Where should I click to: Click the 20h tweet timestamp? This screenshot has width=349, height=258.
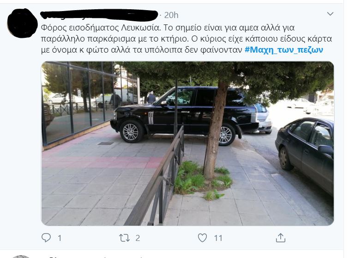click(x=171, y=15)
